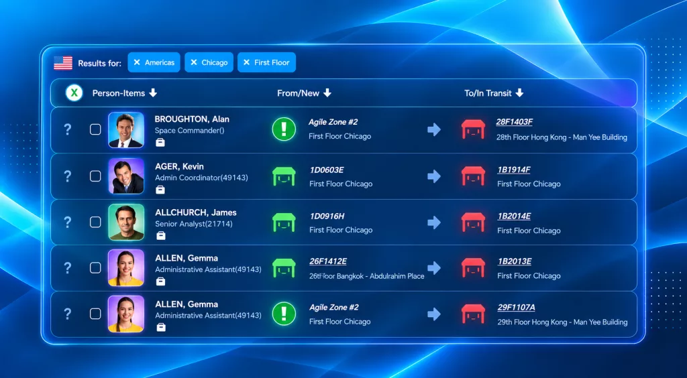Click briefcase icon under ALLCHURCH, James
Viewport: 687px width, 378px height.
pyautogui.click(x=161, y=236)
